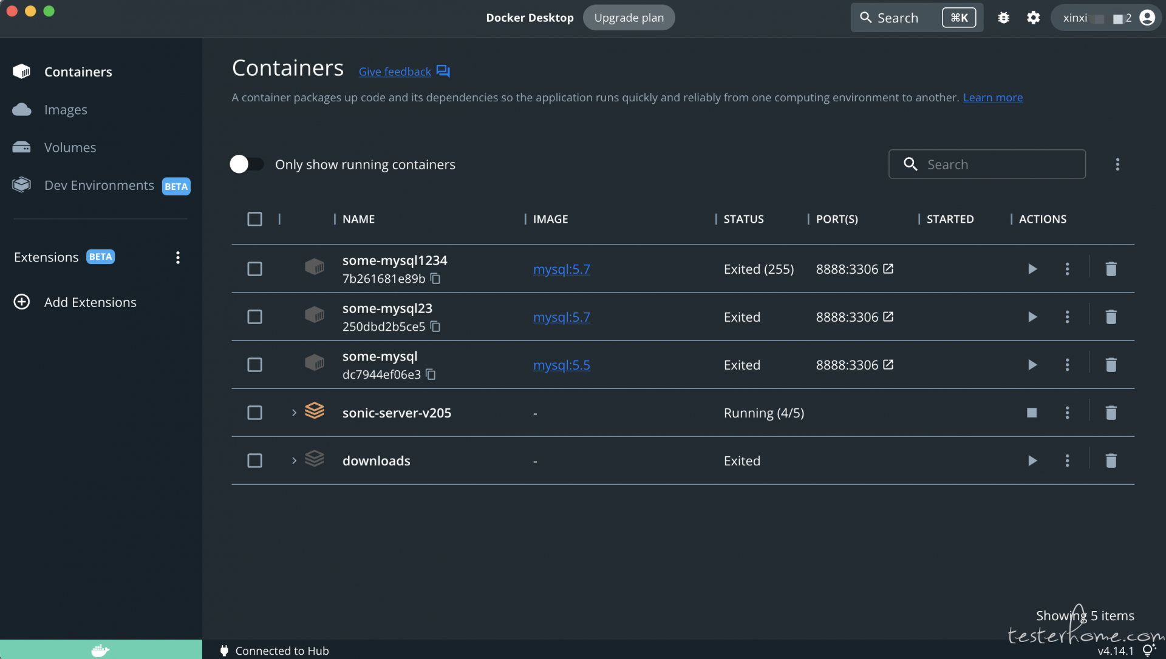Open mysql:5.7 image link for some-mysql1234

pyautogui.click(x=562, y=269)
